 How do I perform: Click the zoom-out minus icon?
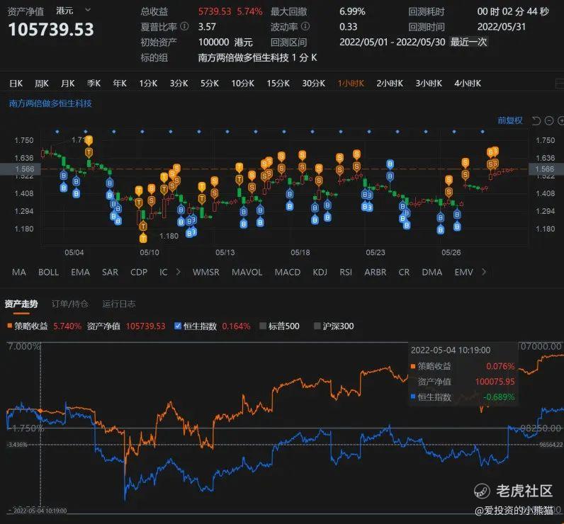click(x=549, y=121)
